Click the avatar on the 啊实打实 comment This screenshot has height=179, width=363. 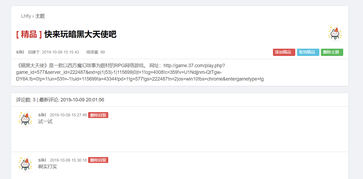point(25,165)
